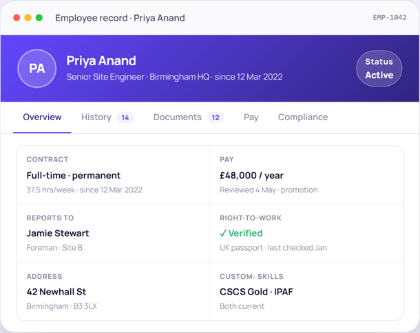Click the PA avatar circle
This screenshot has width=420, height=333.
click(37, 69)
